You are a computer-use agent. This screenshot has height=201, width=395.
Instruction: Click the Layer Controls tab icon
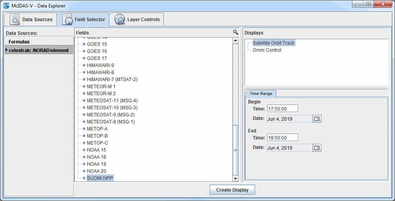[x=120, y=20]
